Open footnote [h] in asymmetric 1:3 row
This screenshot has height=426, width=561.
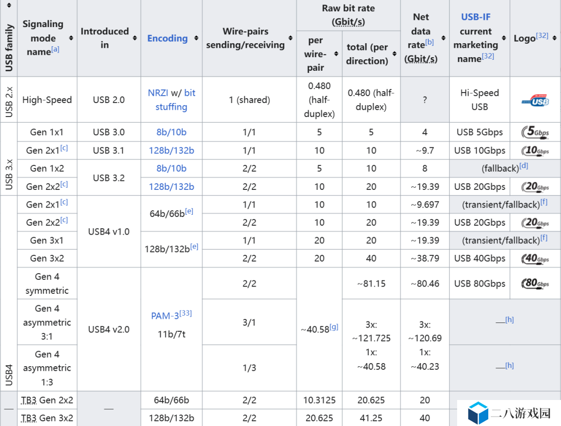click(510, 366)
